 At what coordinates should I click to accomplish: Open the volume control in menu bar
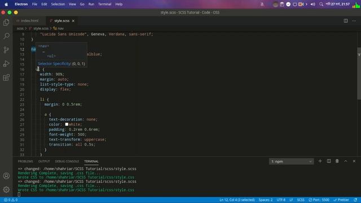[x=312, y=4]
